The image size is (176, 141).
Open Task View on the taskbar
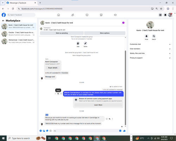point(50,138)
